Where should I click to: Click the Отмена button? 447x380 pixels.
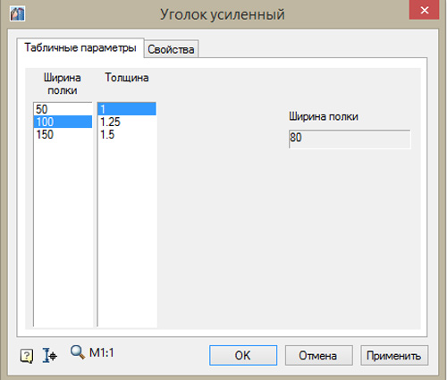[319, 355]
